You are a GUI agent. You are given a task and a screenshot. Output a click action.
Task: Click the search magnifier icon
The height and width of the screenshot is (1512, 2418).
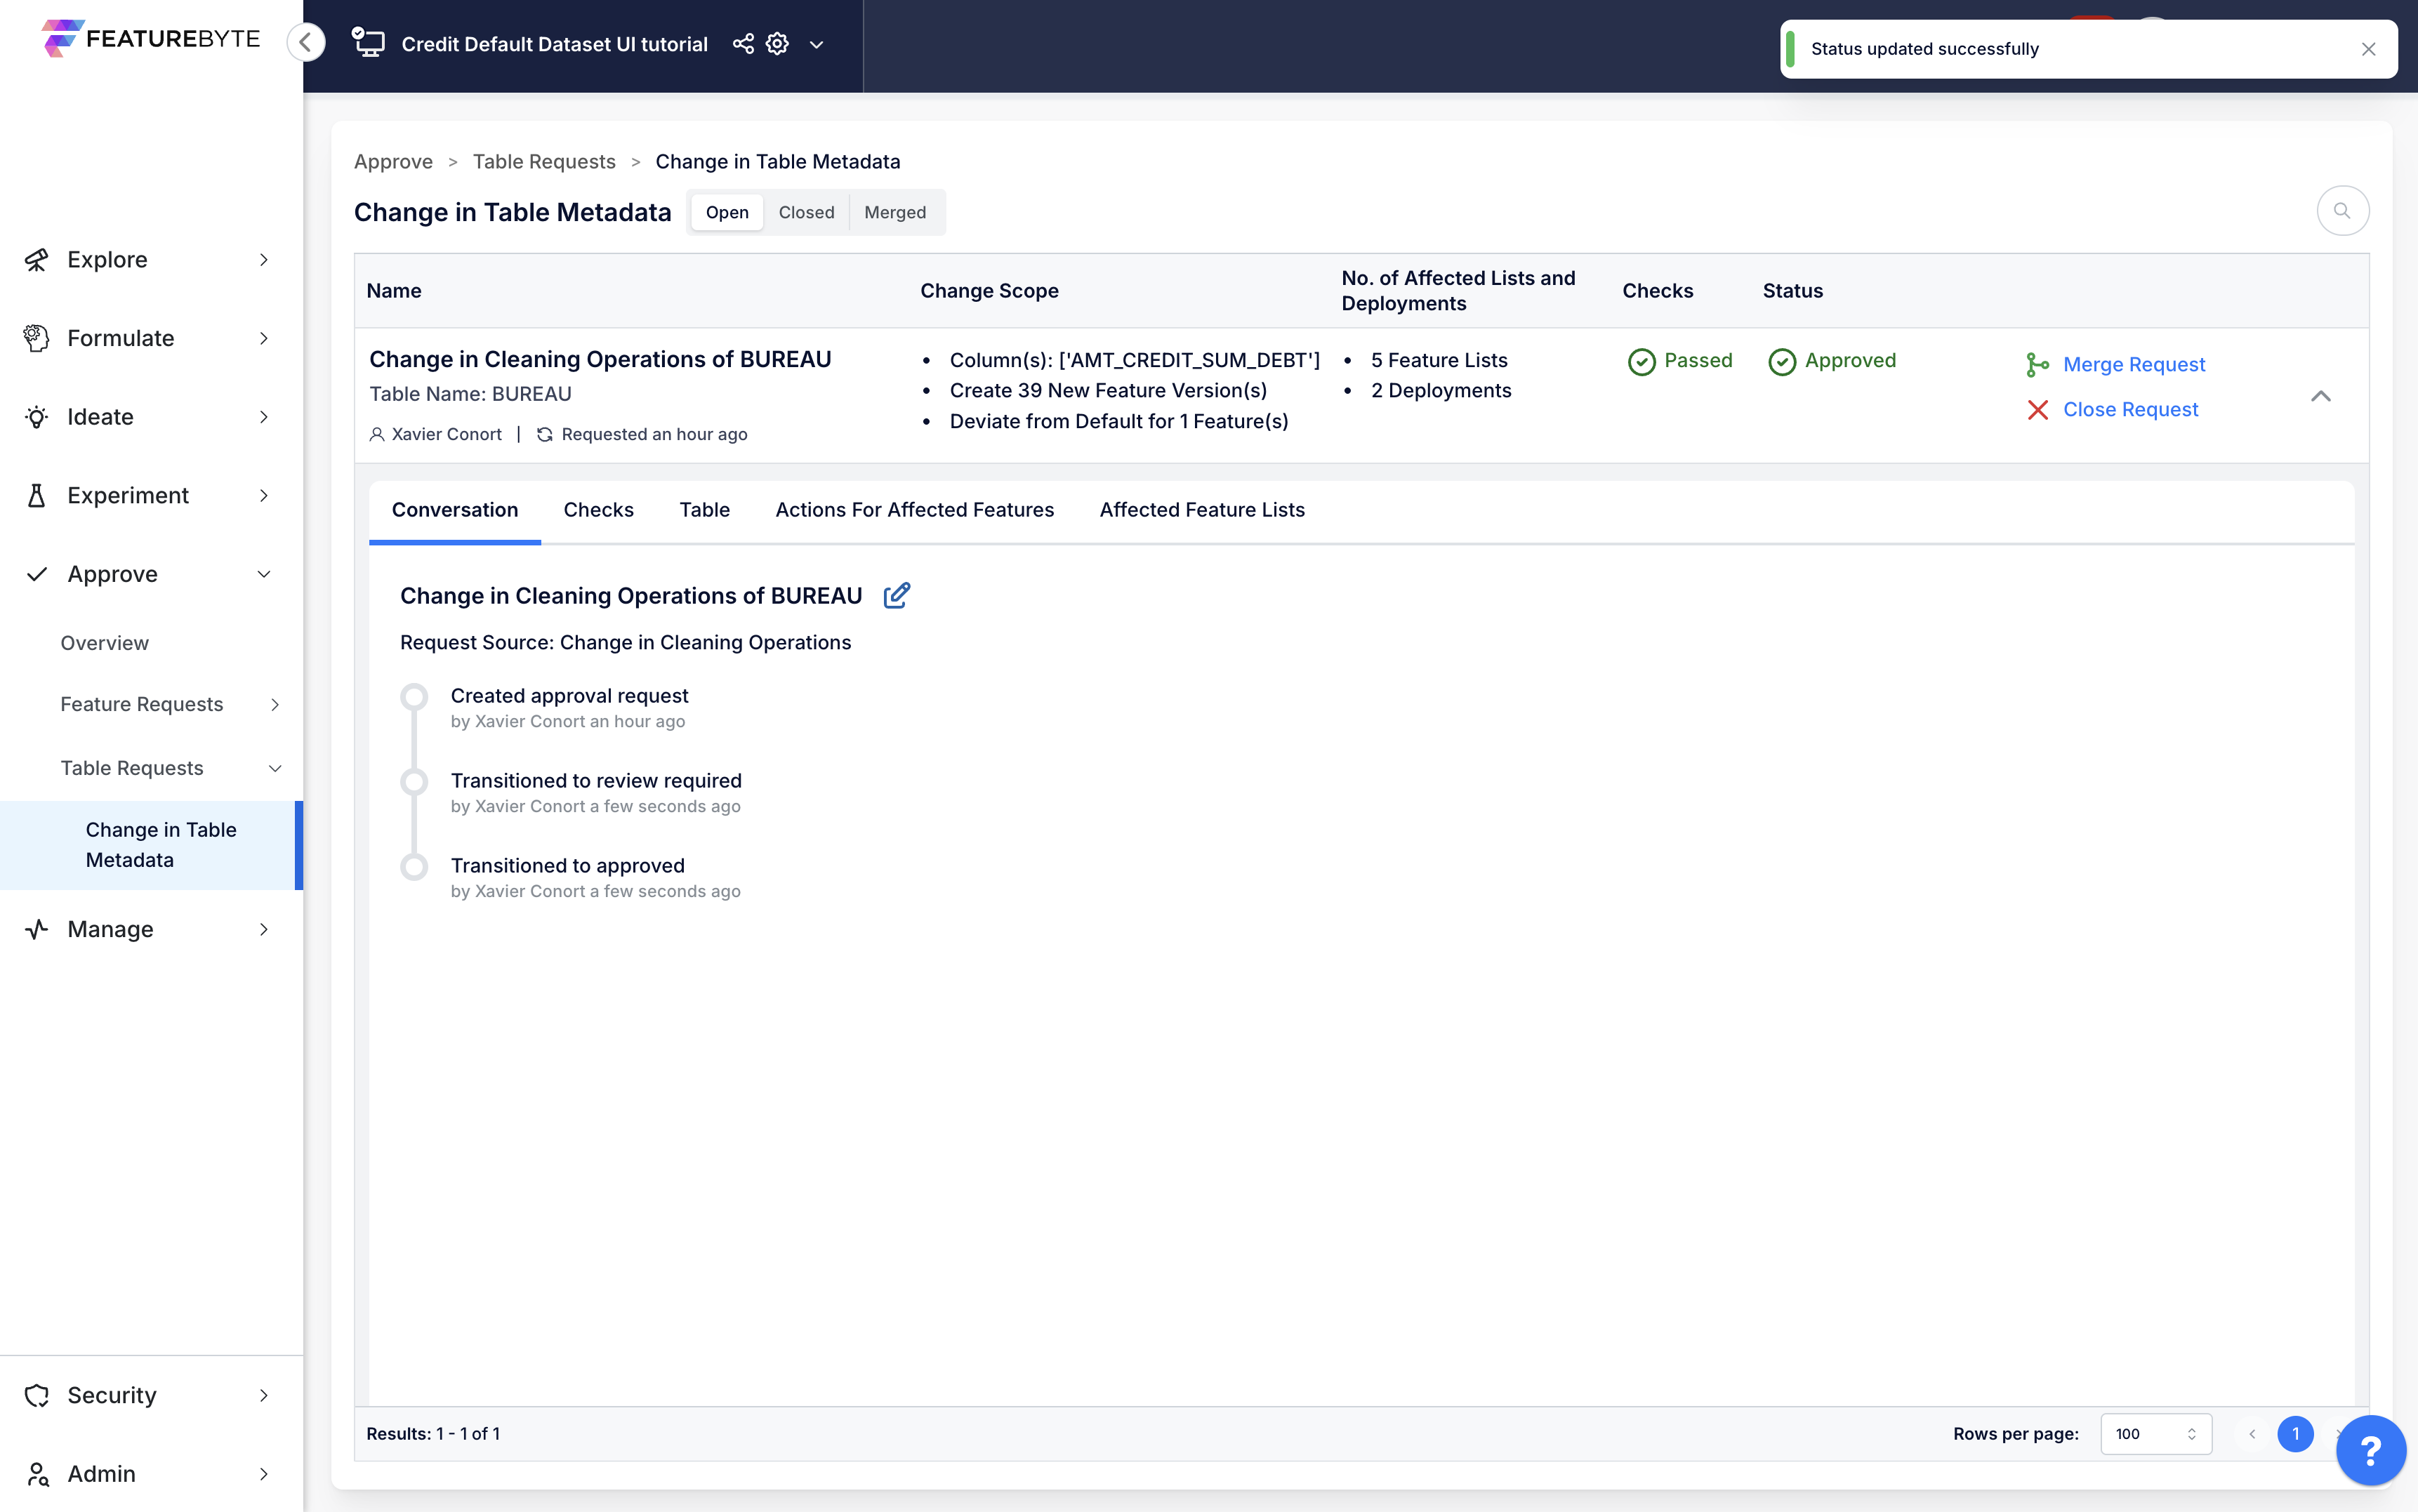[x=2342, y=211]
